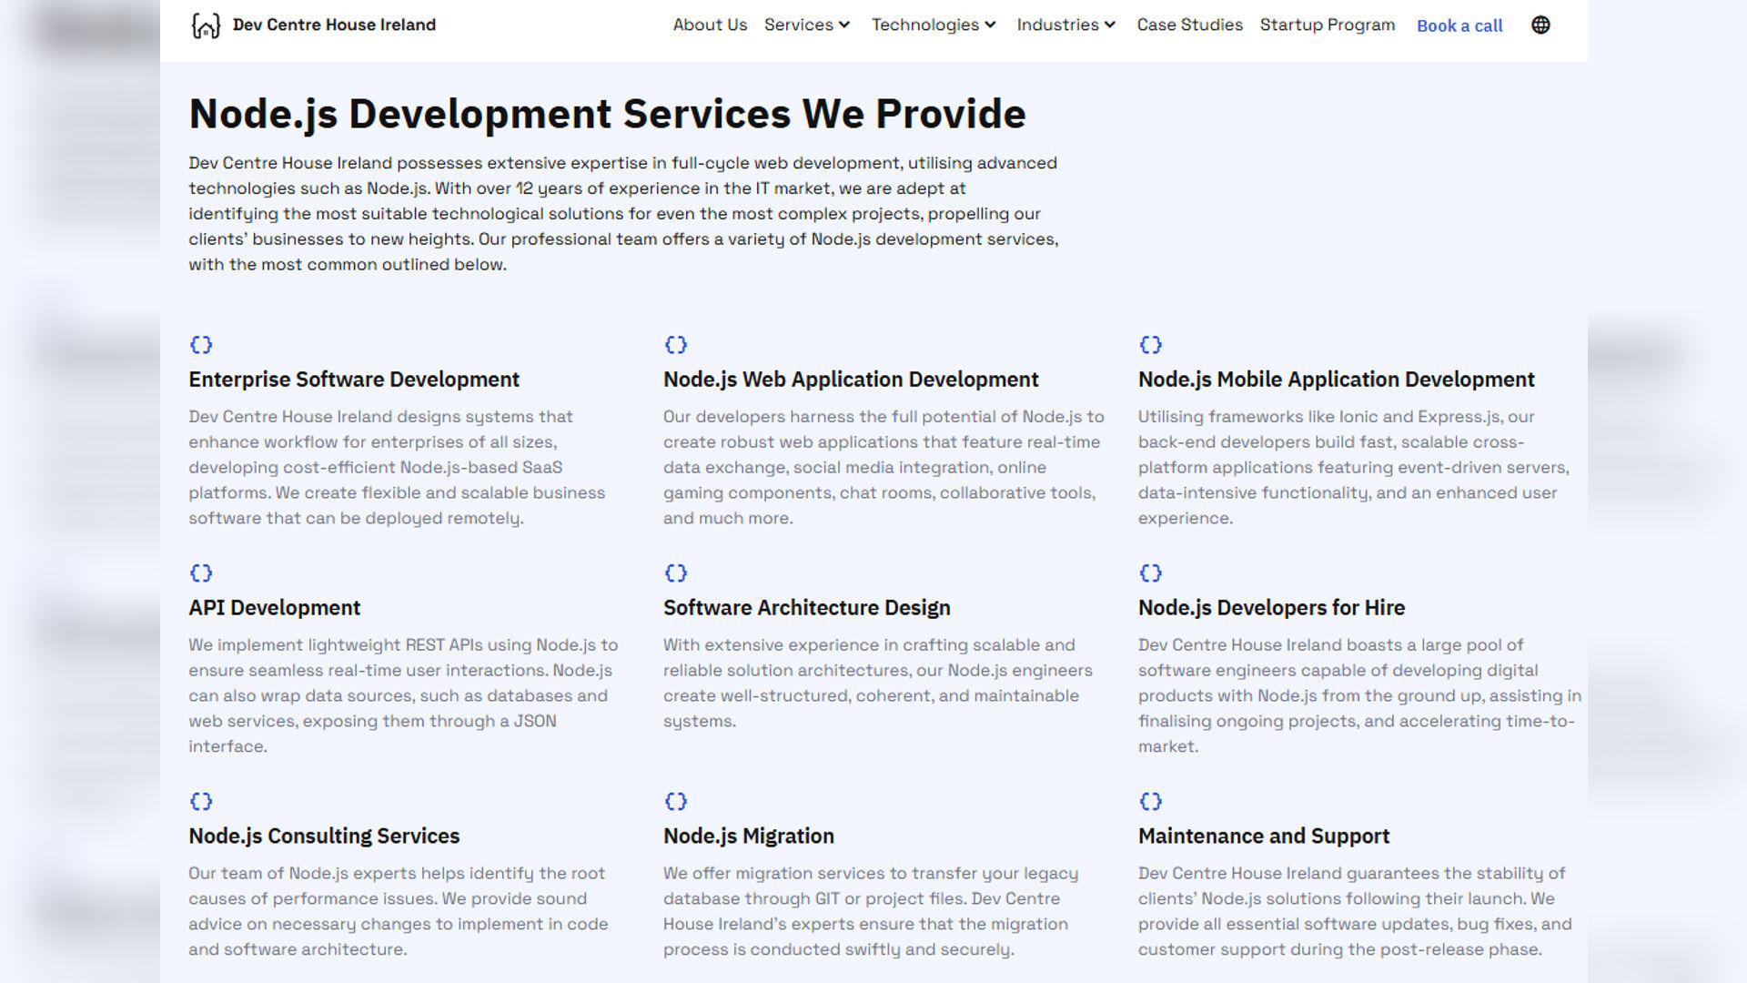Viewport: 1747px width, 983px height.
Task: Expand the Services dropdown menu
Action: [x=806, y=25]
